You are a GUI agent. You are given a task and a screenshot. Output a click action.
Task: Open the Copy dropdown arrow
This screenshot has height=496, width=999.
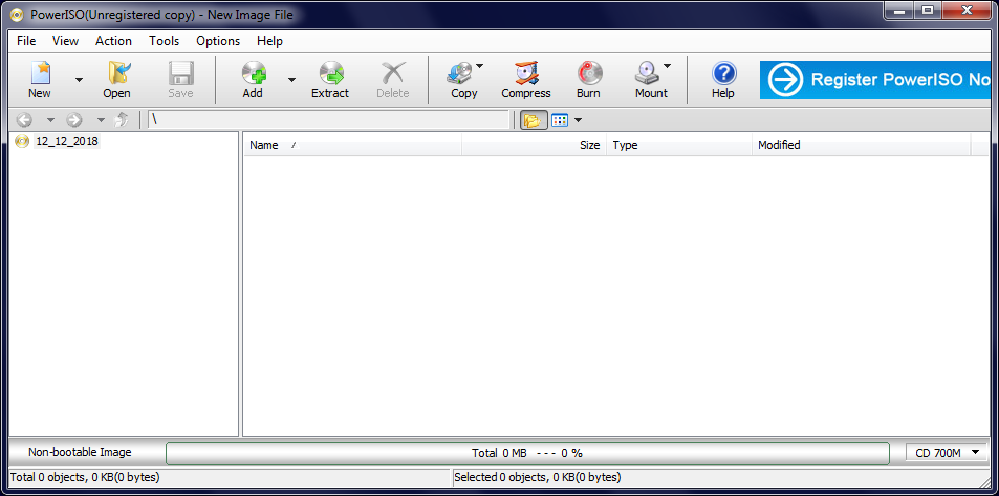[480, 66]
